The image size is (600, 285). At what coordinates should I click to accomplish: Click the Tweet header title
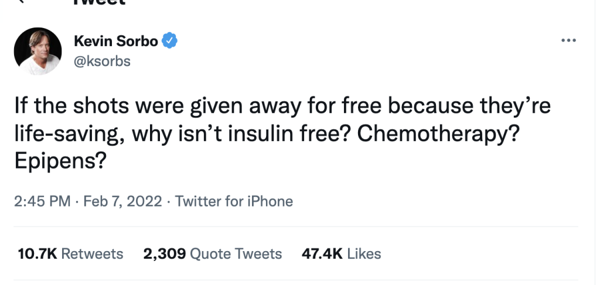pyautogui.click(x=100, y=3)
